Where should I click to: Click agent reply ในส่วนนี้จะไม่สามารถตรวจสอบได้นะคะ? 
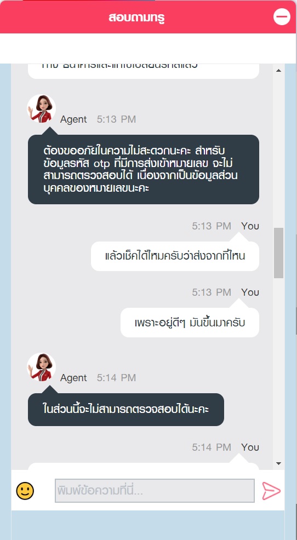[x=126, y=410]
